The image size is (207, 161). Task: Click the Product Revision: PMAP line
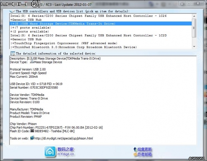click(x=26, y=117)
